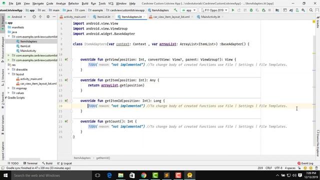Viewport: 320px width, 180px height.
Task: Open the Logcat tool window
Action: [64, 163]
